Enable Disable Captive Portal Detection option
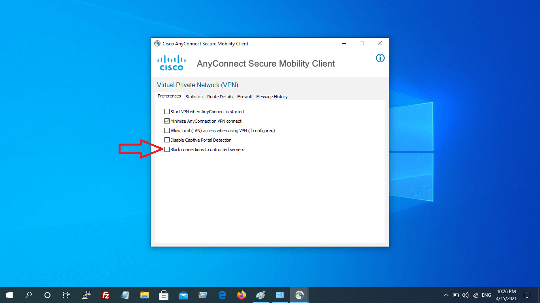540x303 pixels. tap(167, 140)
